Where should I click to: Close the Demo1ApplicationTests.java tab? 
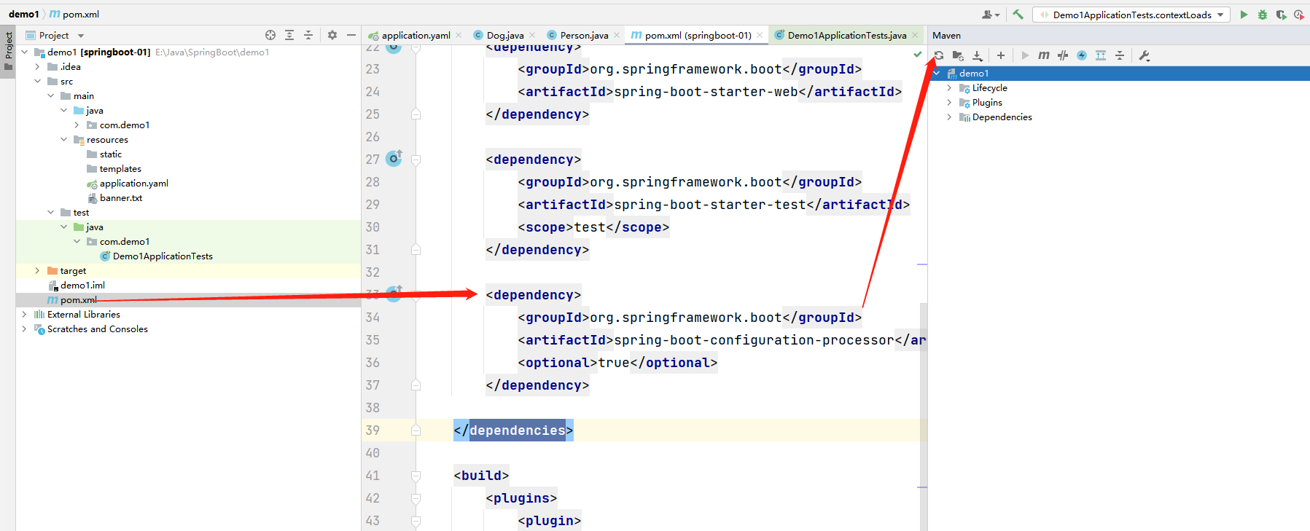point(915,35)
